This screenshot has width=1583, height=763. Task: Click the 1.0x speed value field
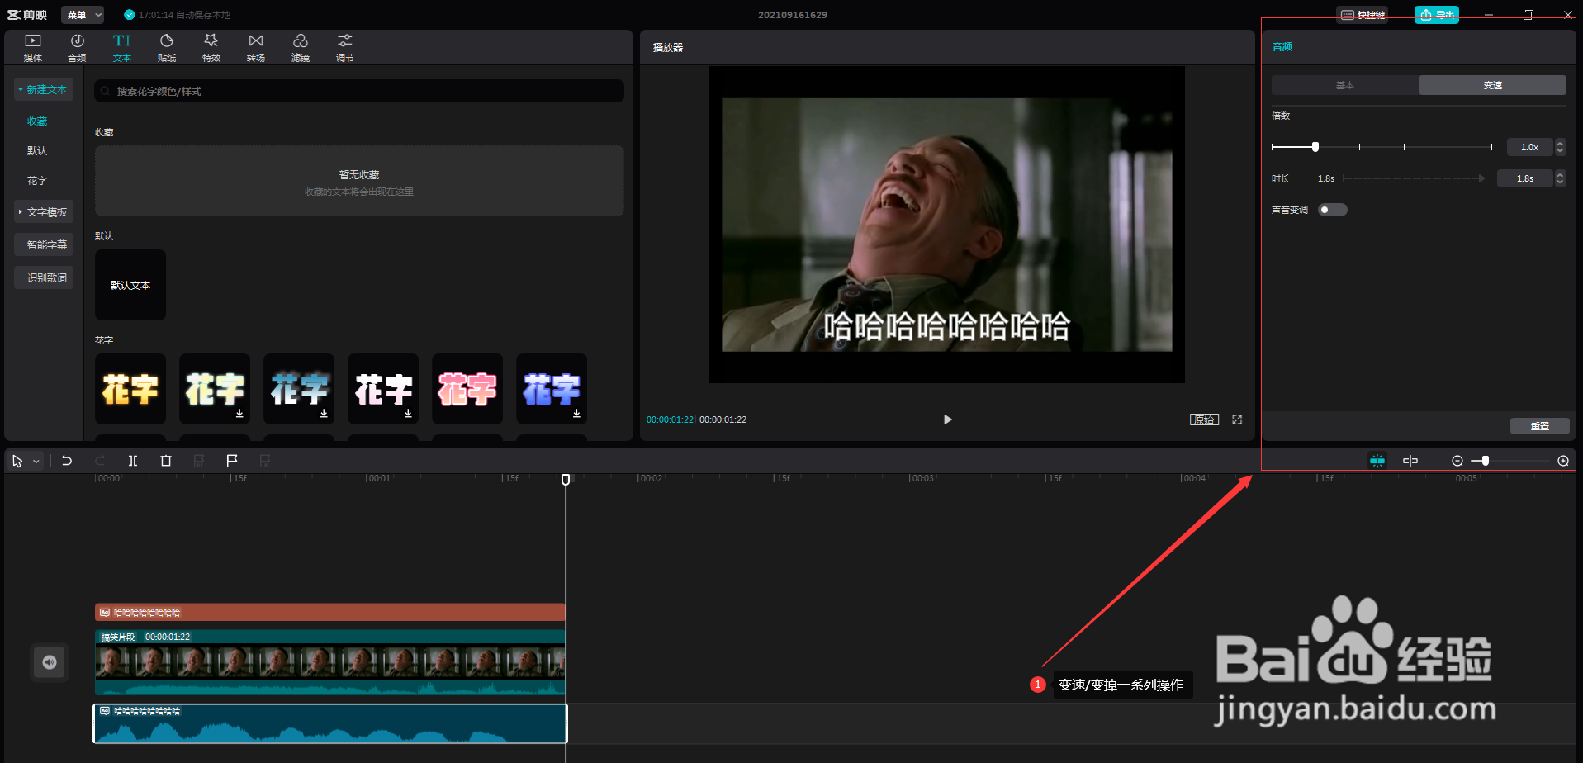tap(1529, 147)
